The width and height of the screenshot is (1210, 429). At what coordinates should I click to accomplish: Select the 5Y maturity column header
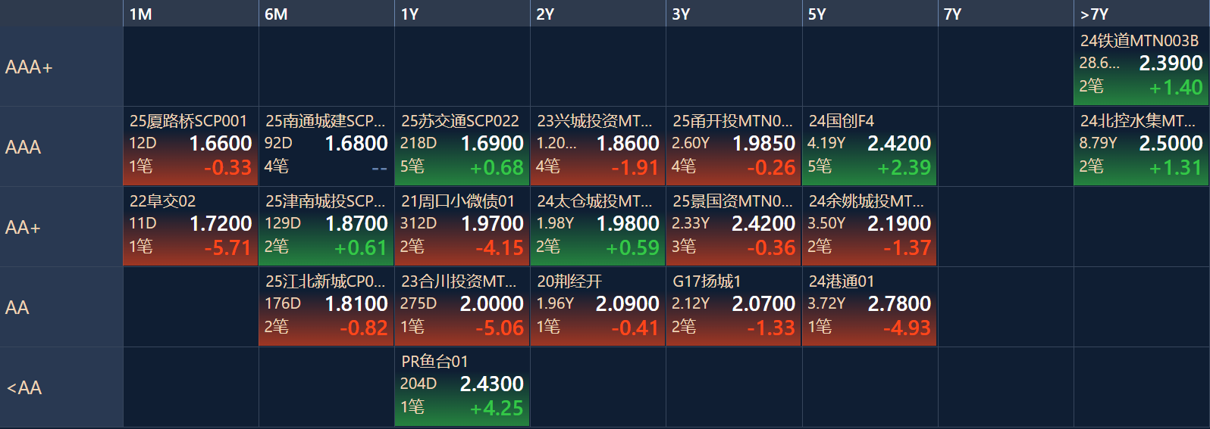click(x=817, y=14)
